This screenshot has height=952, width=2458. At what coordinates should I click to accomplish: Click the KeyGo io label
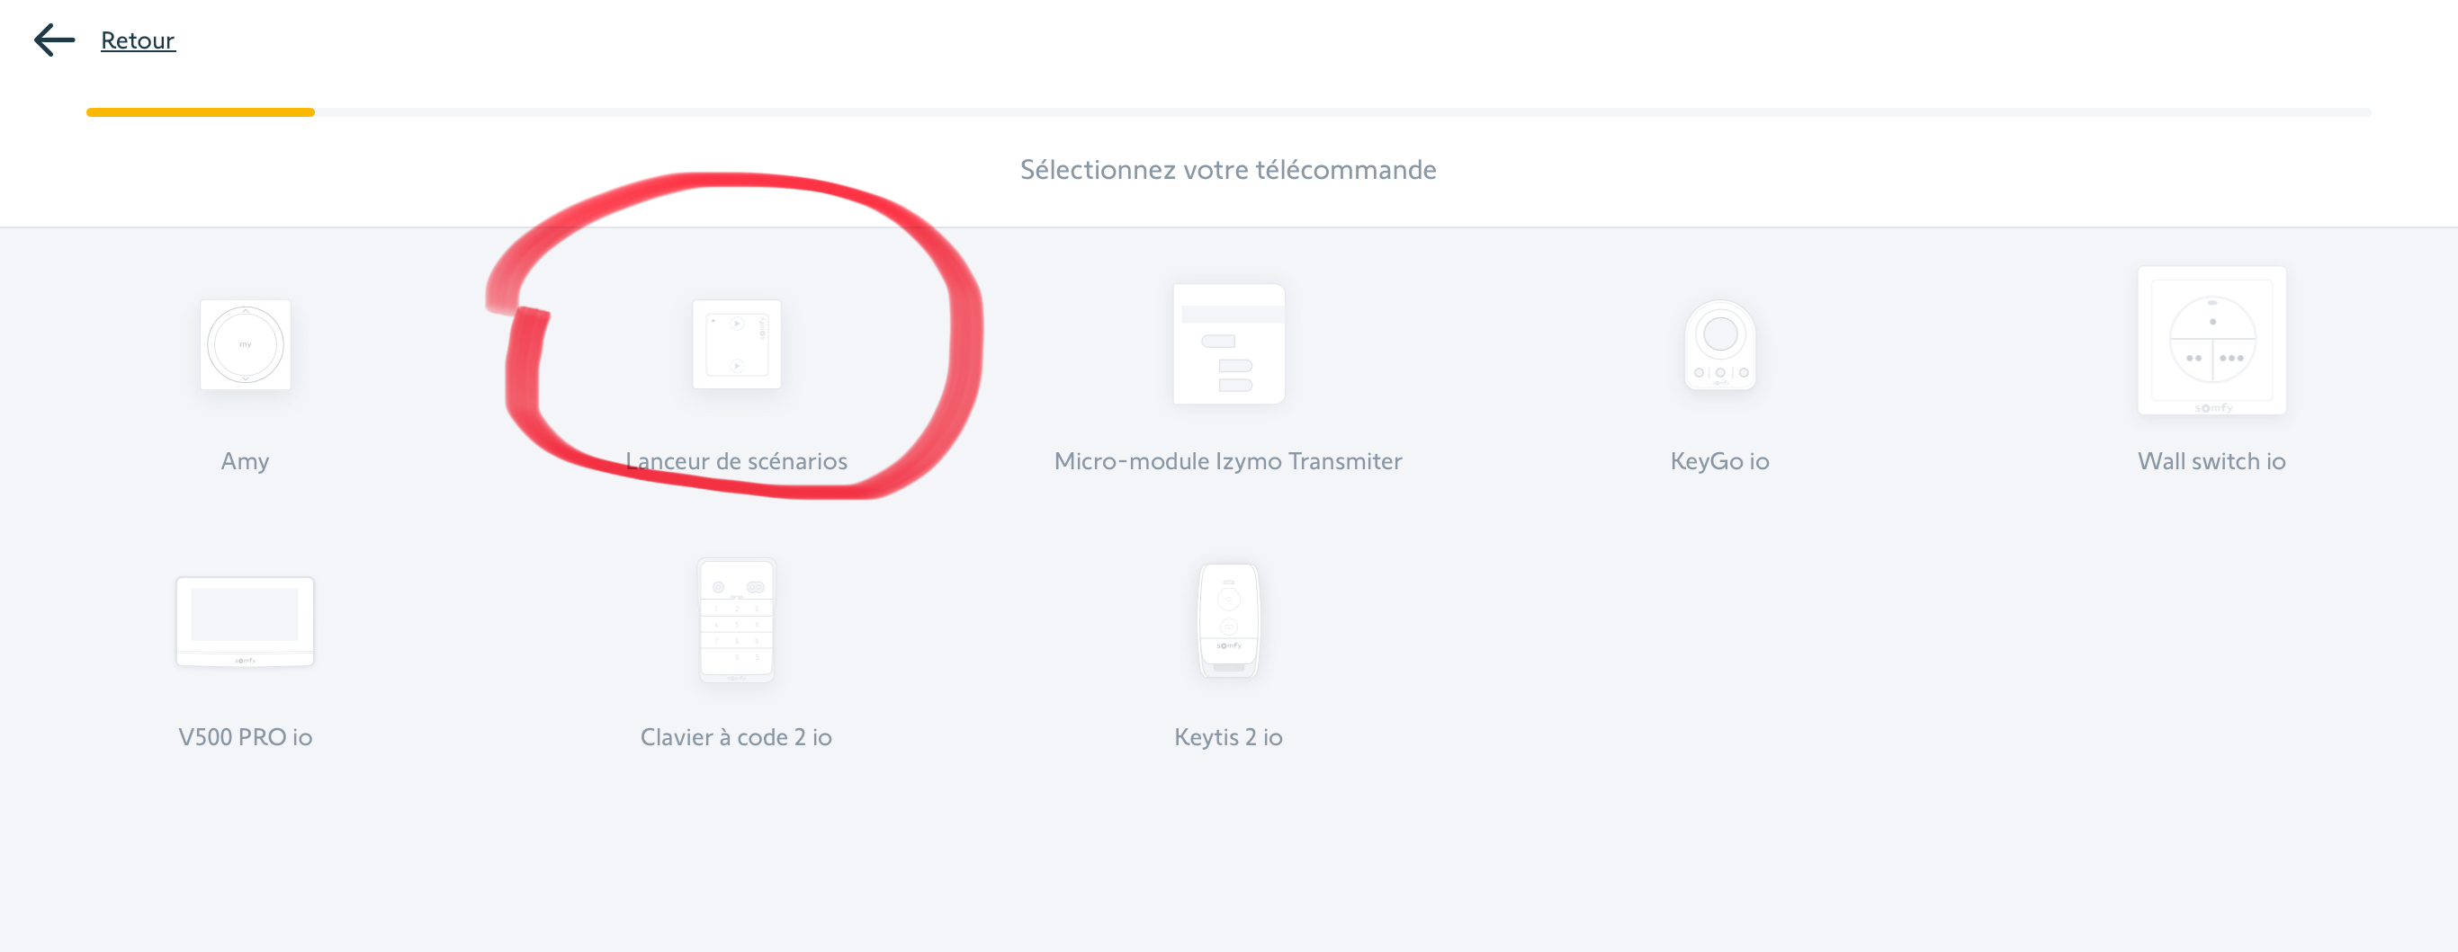click(1720, 461)
